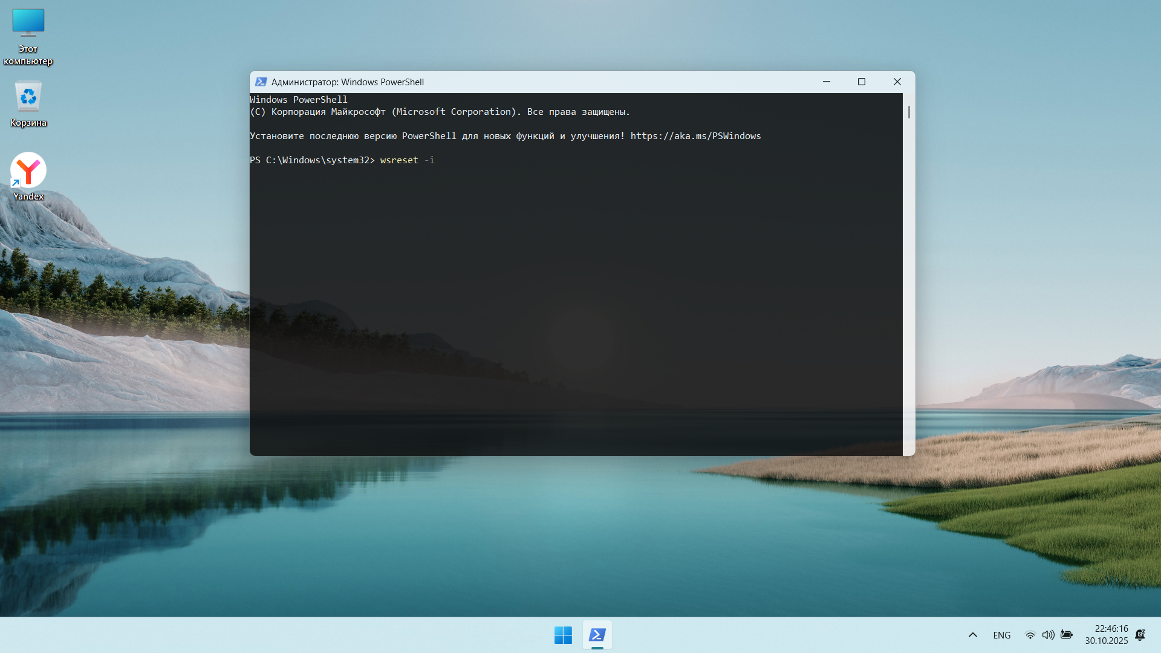
Task: Open the Wi-Fi network tray icon
Action: coord(1030,635)
